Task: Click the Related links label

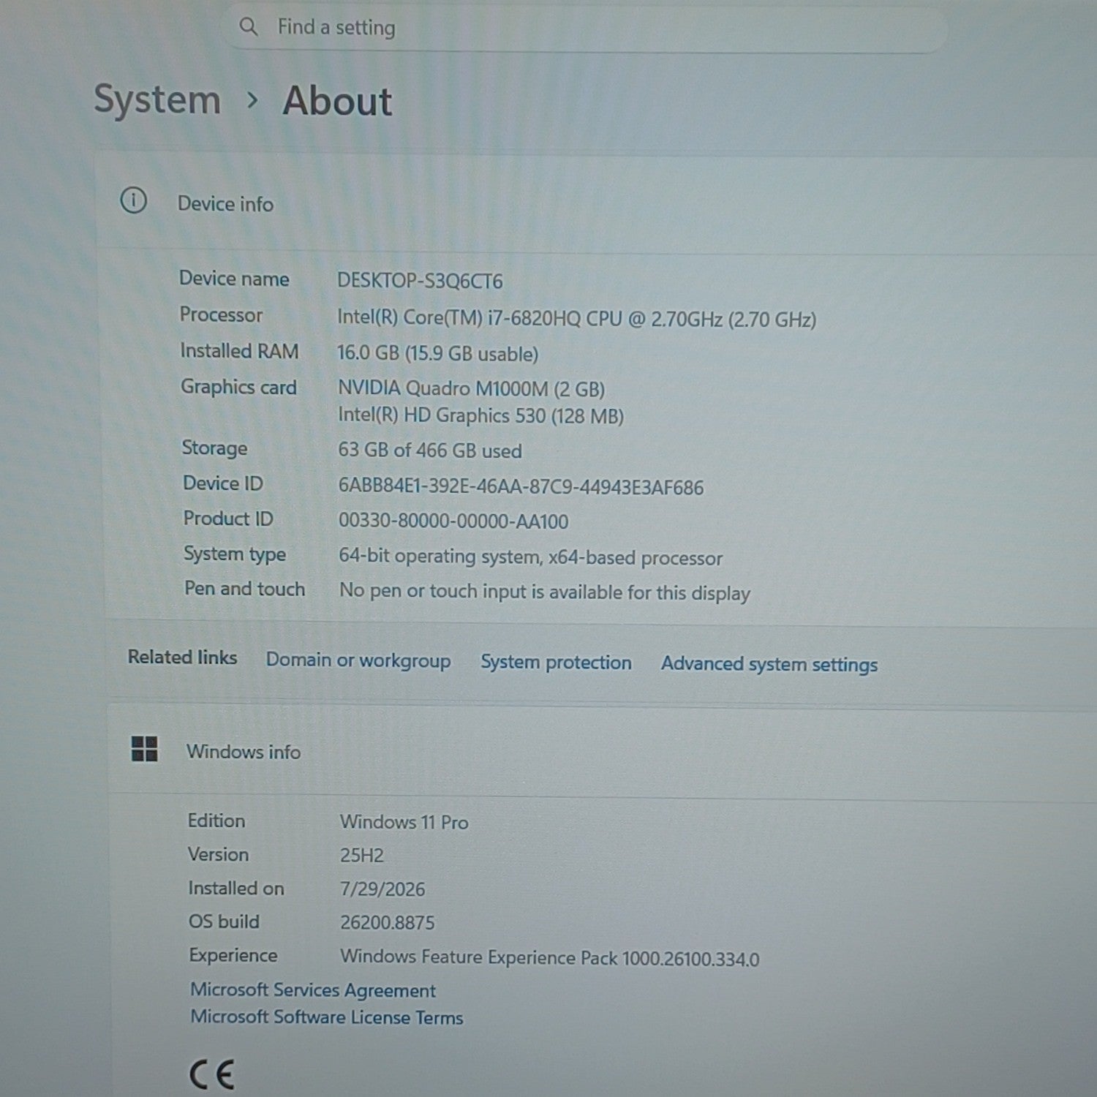Action: pyautogui.click(x=183, y=657)
